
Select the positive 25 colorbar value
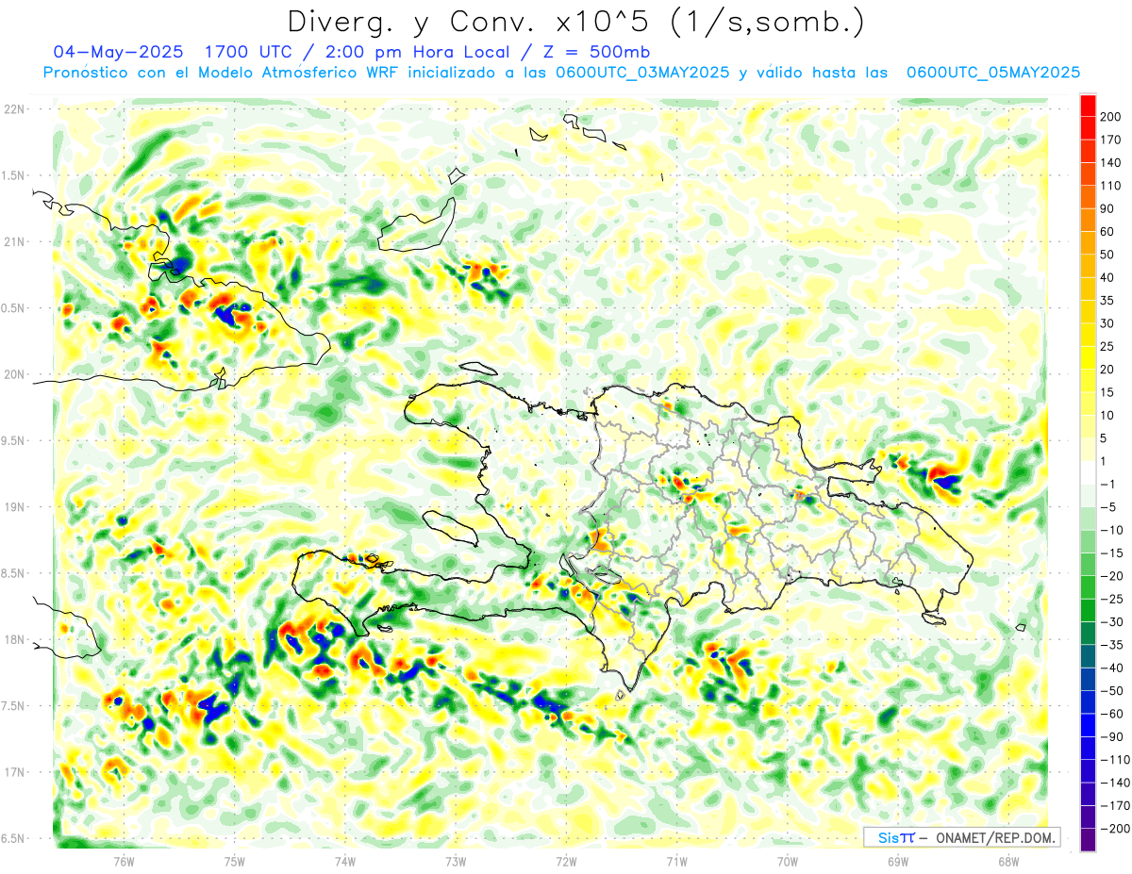tap(1108, 347)
